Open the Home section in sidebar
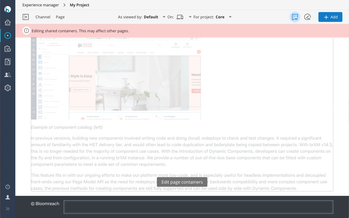349x218 pixels. click(8, 22)
